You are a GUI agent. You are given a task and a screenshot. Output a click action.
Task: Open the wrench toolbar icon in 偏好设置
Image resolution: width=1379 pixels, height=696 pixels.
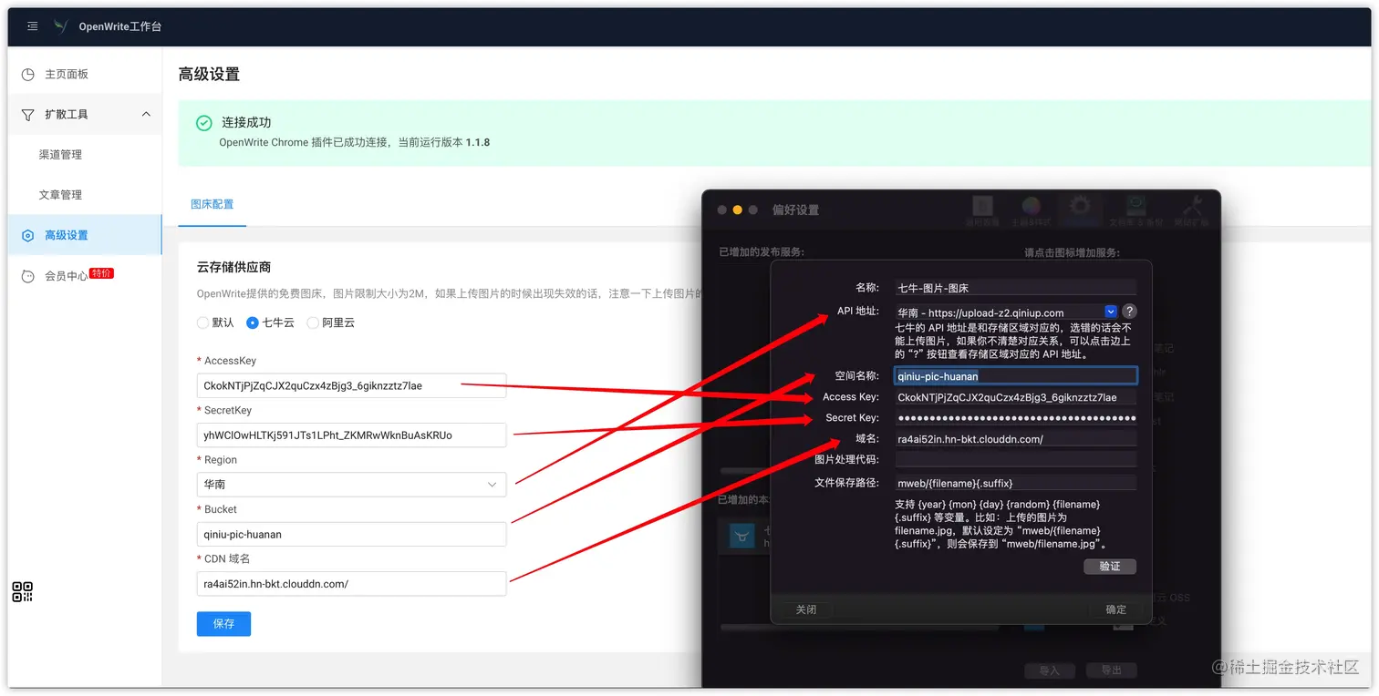coord(1192,206)
